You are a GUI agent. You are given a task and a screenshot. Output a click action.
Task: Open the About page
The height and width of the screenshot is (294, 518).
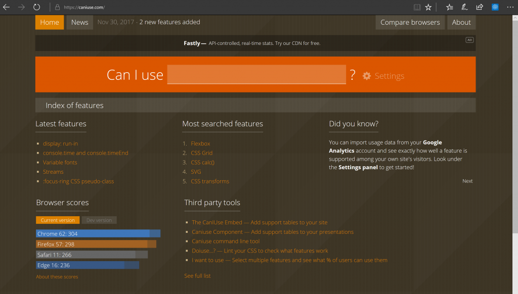point(461,22)
